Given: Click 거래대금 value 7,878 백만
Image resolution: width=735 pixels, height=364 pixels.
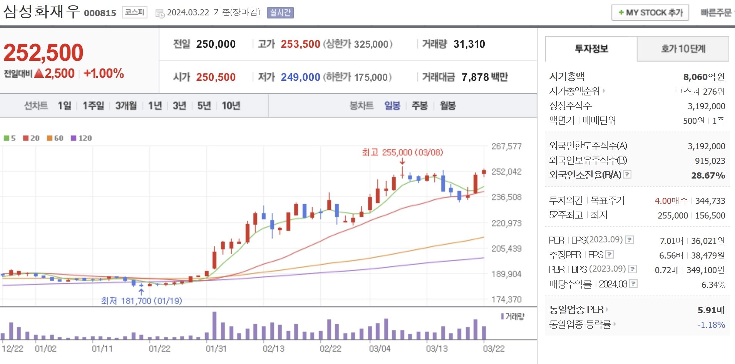Looking at the screenshot, I should tap(485, 77).
